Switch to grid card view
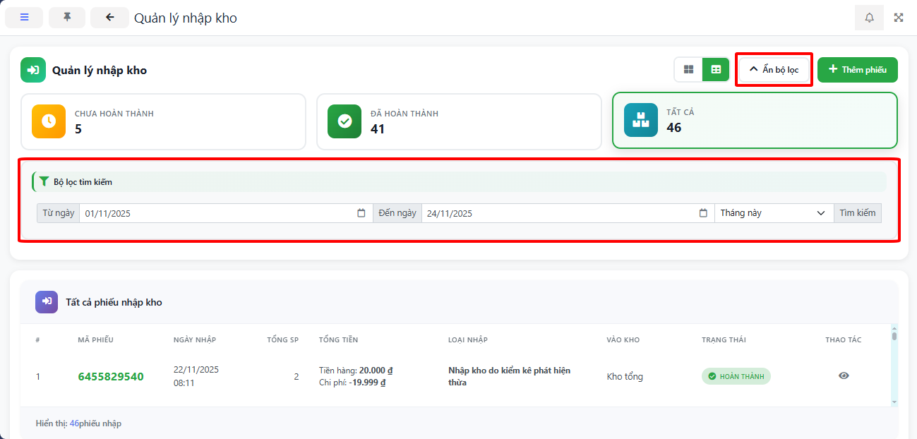The height and width of the screenshot is (439, 917). (688, 70)
